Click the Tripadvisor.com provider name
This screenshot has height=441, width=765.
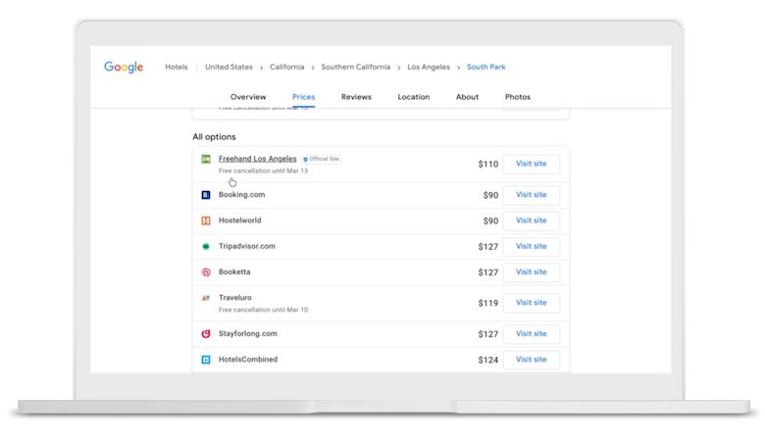tap(247, 246)
